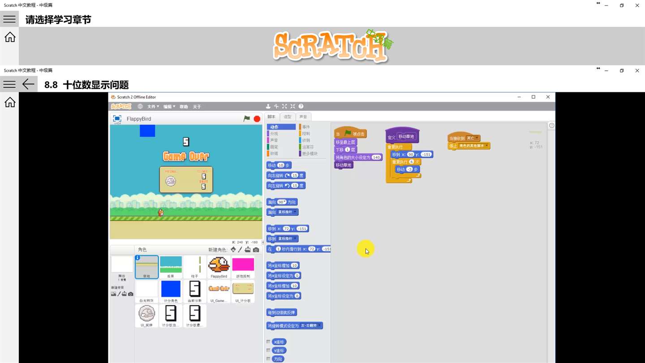
Task: Select the FlappyBird sprite thumbnail
Action: pos(219,267)
